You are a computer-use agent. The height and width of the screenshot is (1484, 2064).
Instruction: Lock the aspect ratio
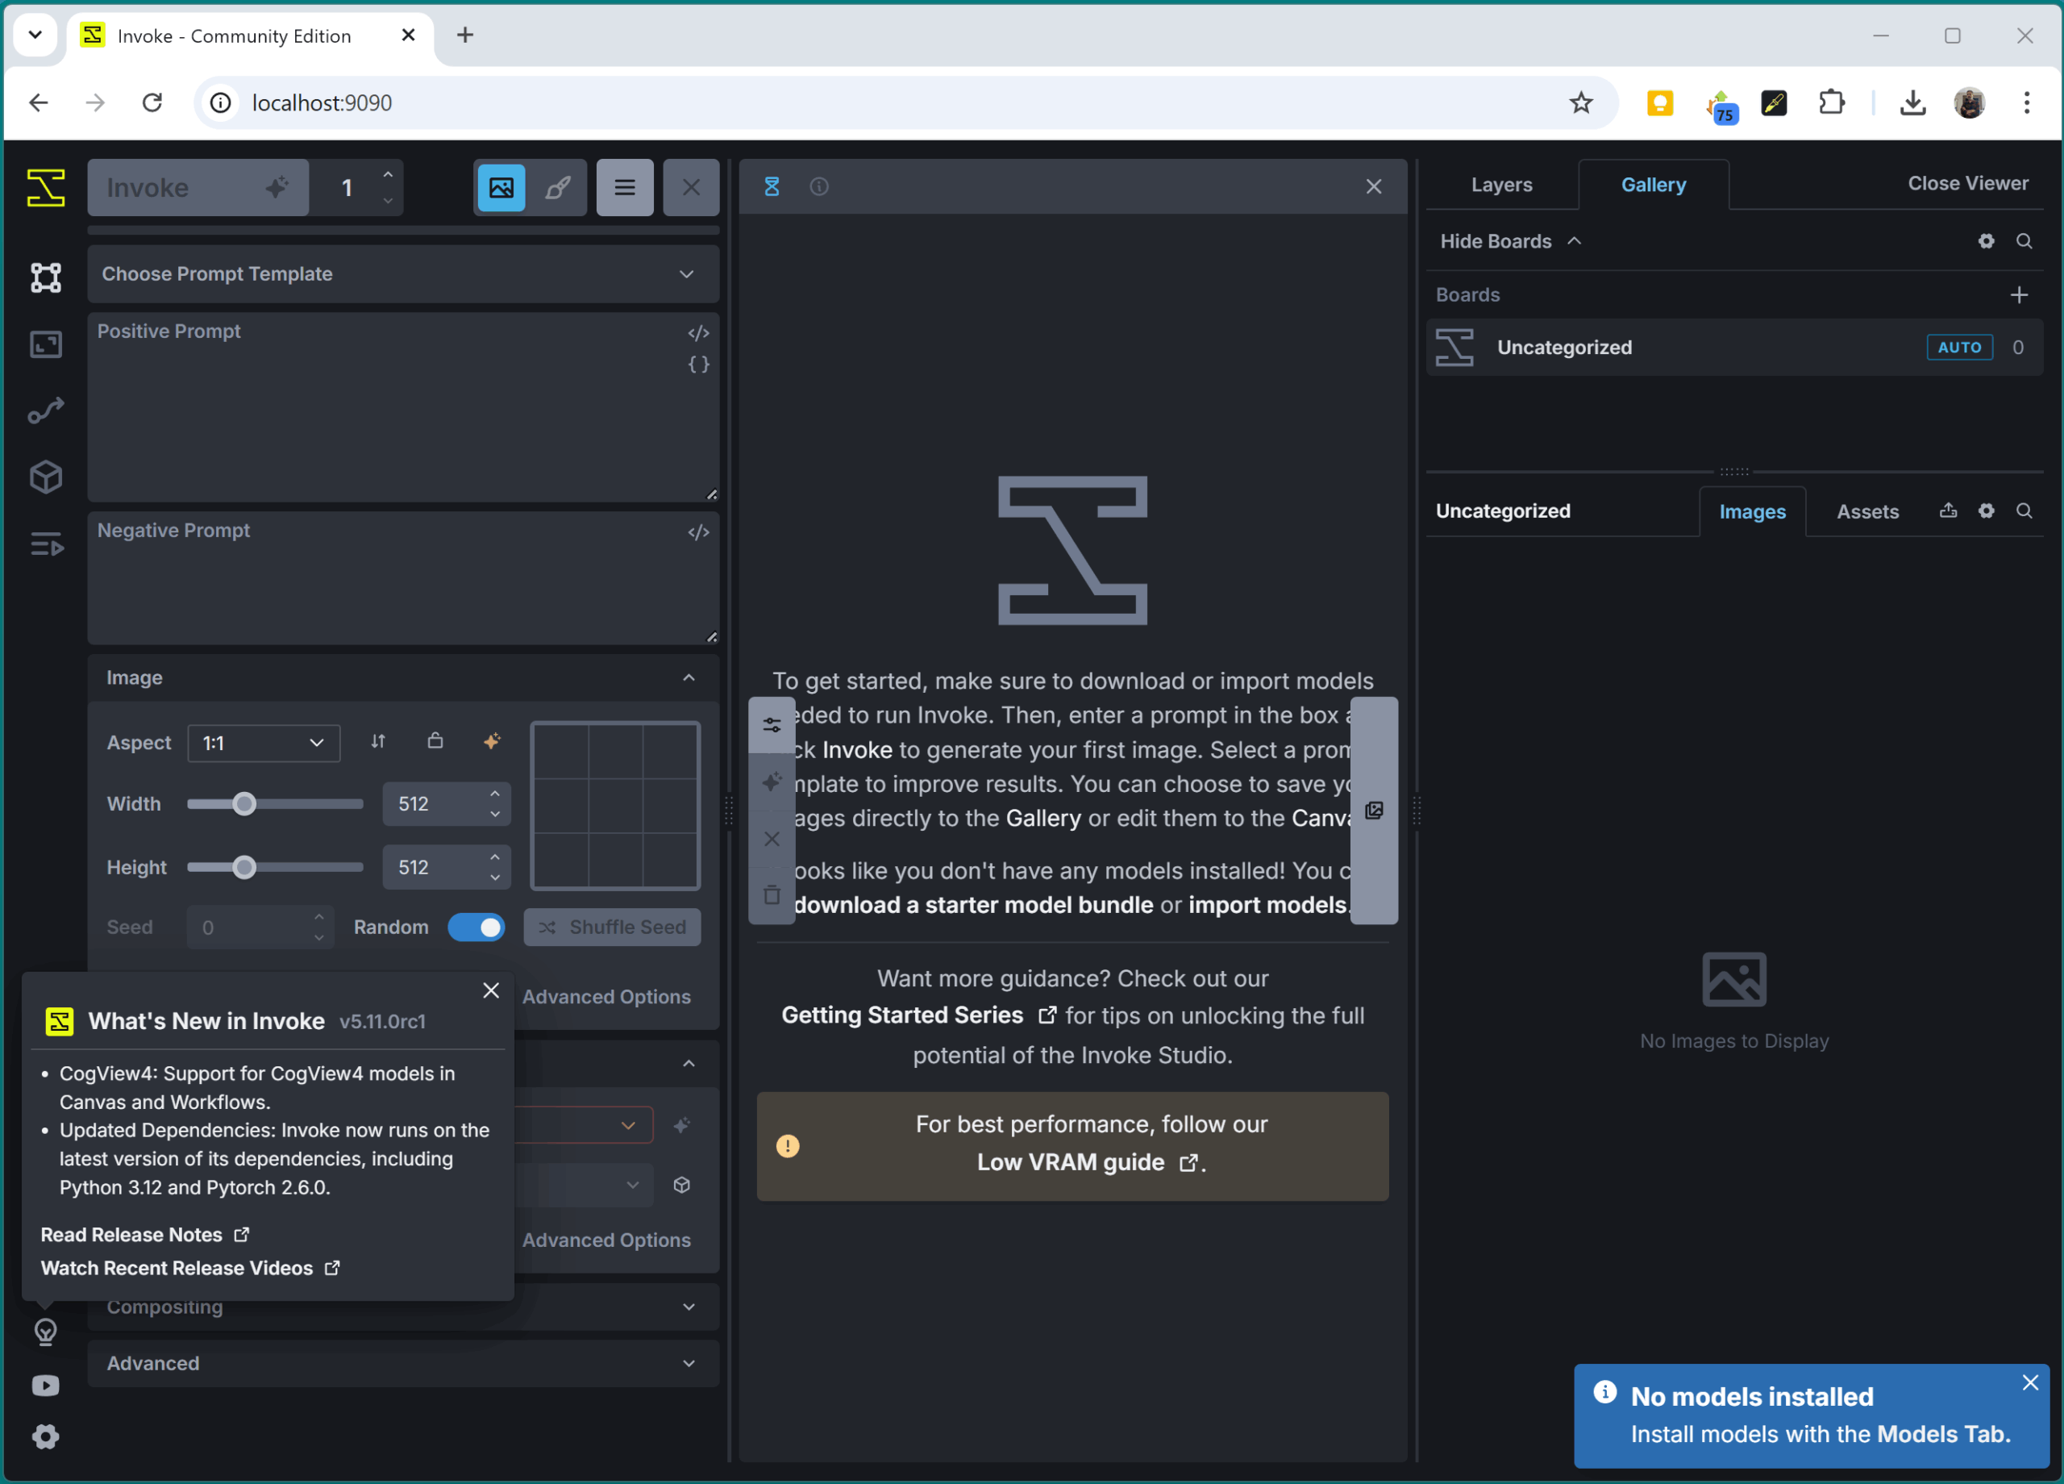point(435,741)
